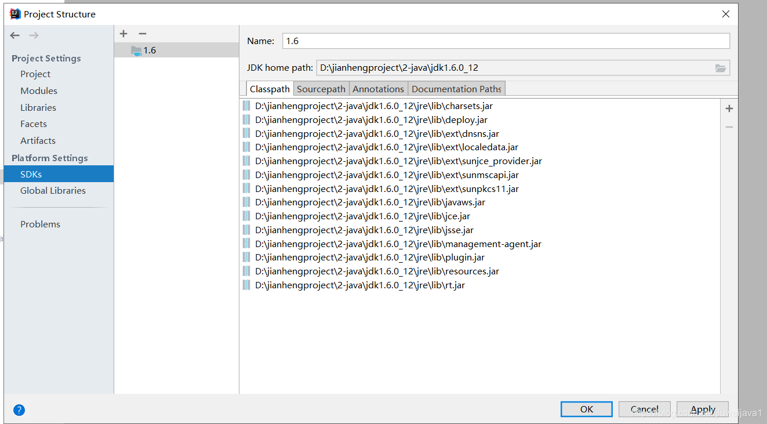Viewport: 767px width, 424px height.
Task: Open the Documentation Paths tab
Action: point(457,89)
